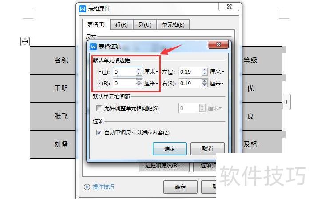This screenshot has height=199, width=309.
Task: Switch to the 单元格(E) tab
Action: pos(173,25)
